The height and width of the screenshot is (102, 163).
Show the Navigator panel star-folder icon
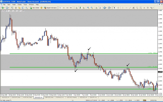click(19, 8)
